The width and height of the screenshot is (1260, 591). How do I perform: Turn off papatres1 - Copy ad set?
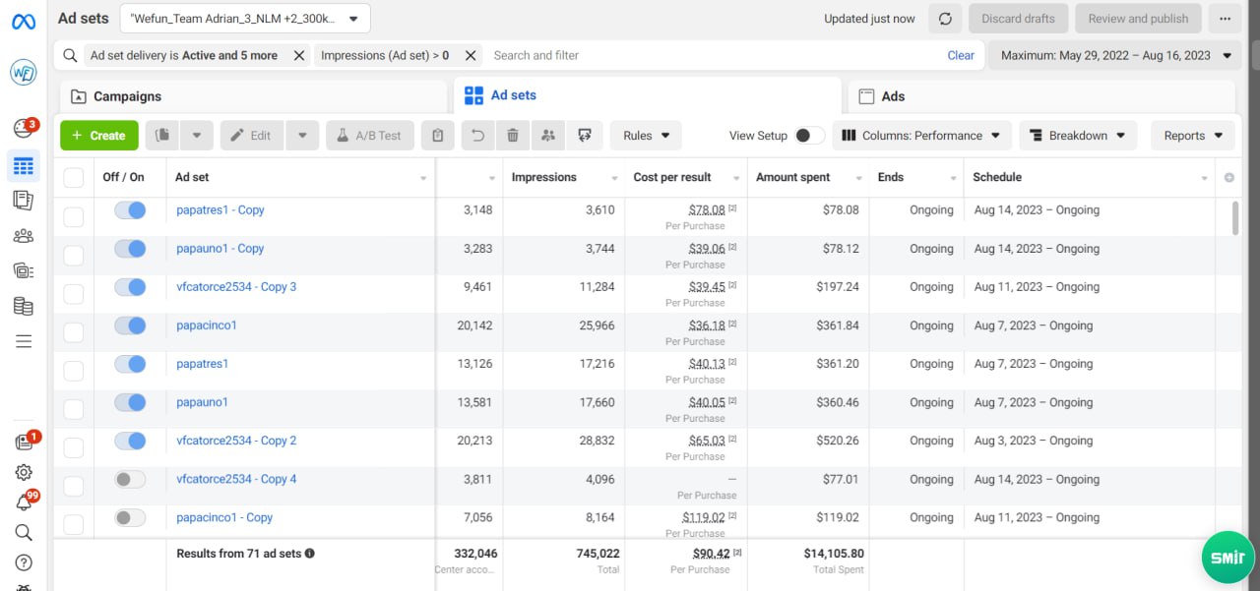130,210
